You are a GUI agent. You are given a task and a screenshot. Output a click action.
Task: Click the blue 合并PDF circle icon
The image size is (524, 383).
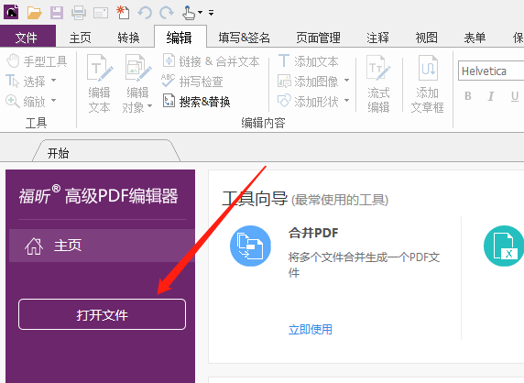coord(251,246)
